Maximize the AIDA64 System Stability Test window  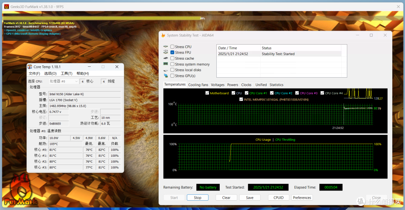(371, 35)
